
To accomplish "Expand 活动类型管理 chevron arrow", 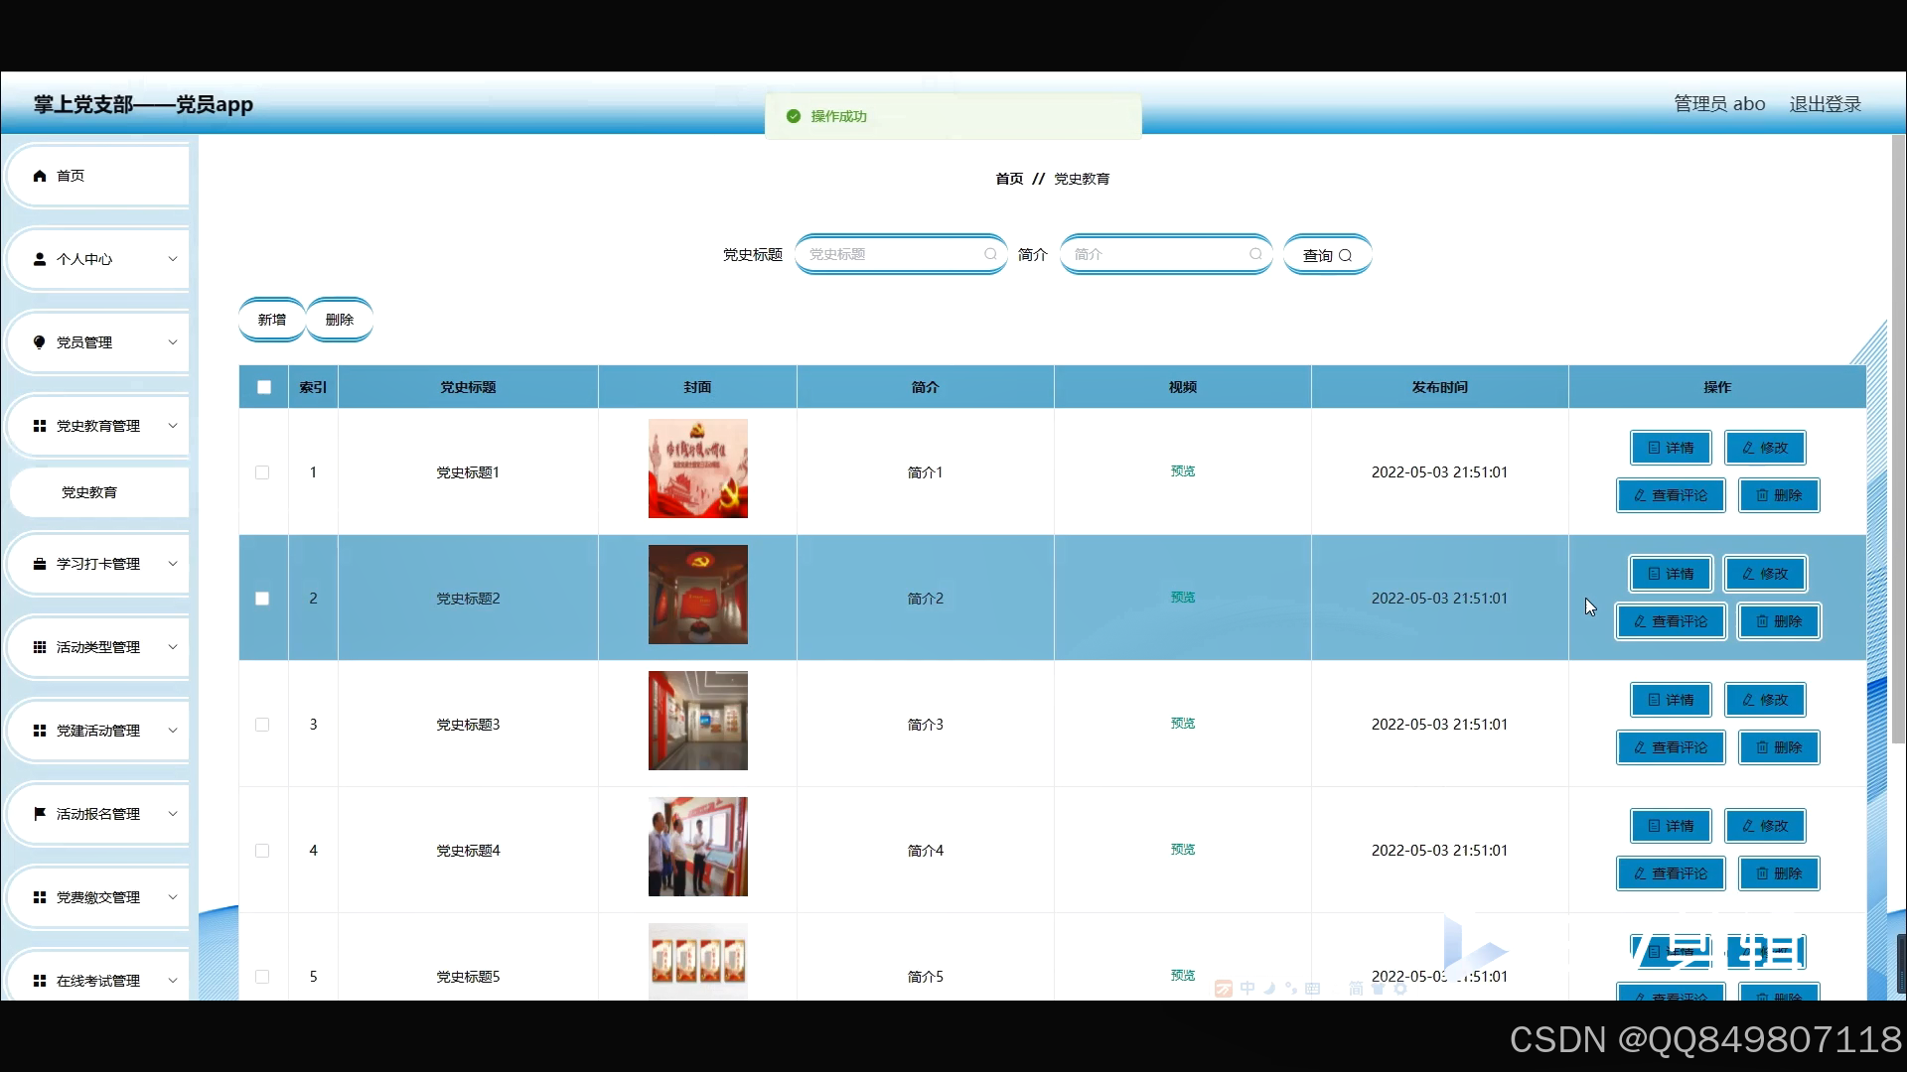I will point(173,647).
